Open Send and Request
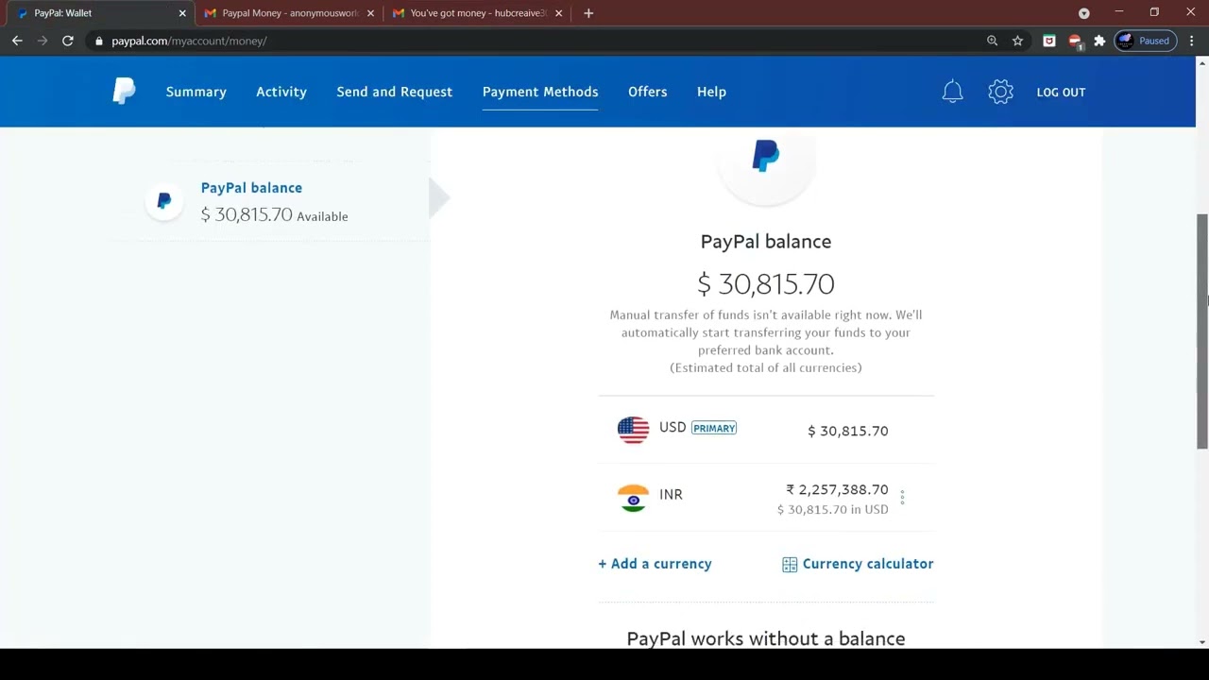 click(395, 92)
